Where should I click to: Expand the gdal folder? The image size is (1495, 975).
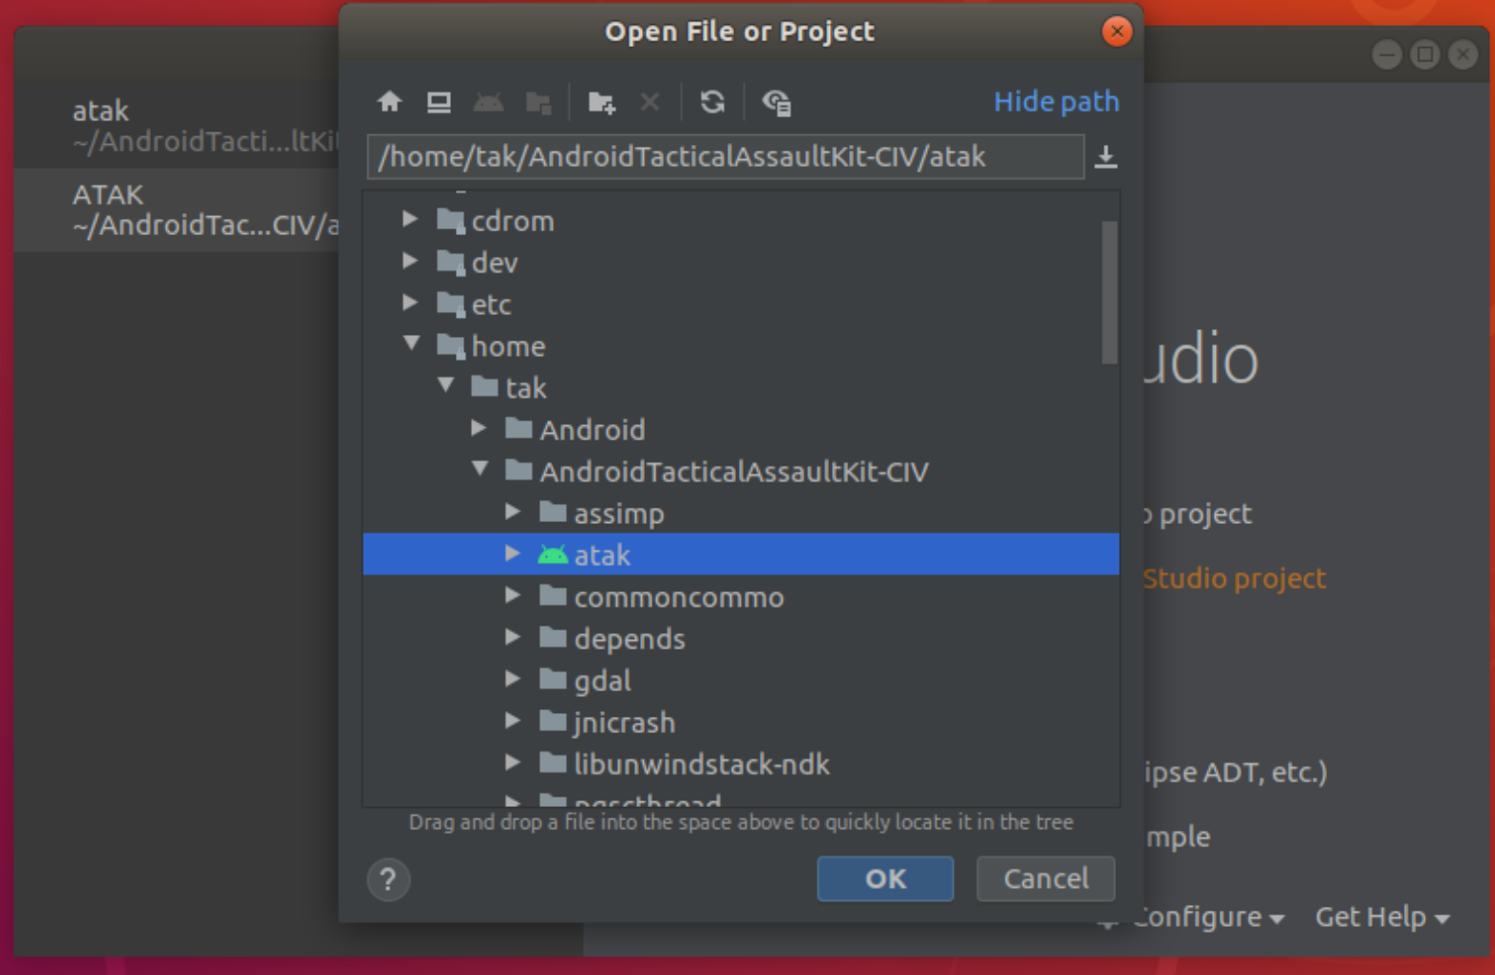[513, 679]
